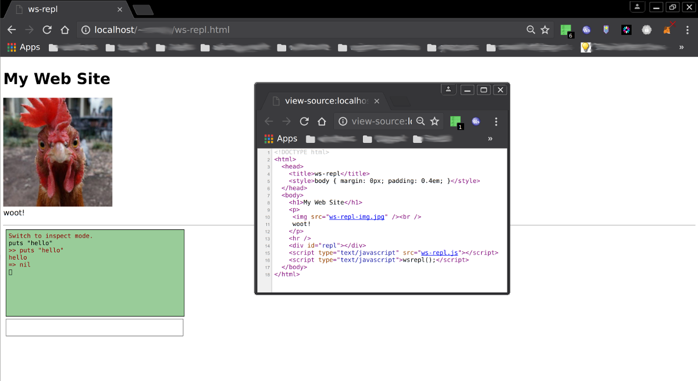This screenshot has width=698, height=381.
Task: Minimize the view-source window
Action: (x=468, y=89)
